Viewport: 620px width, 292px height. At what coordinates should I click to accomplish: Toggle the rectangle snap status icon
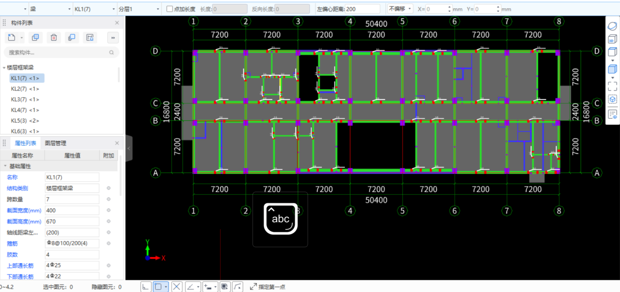(158, 286)
